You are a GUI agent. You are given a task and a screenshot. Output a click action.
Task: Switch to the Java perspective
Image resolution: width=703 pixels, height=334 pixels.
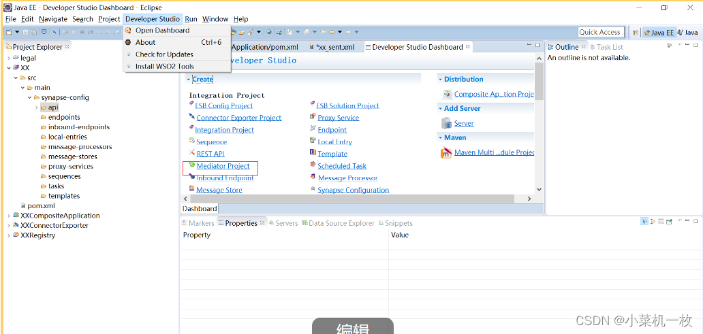(x=688, y=32)
